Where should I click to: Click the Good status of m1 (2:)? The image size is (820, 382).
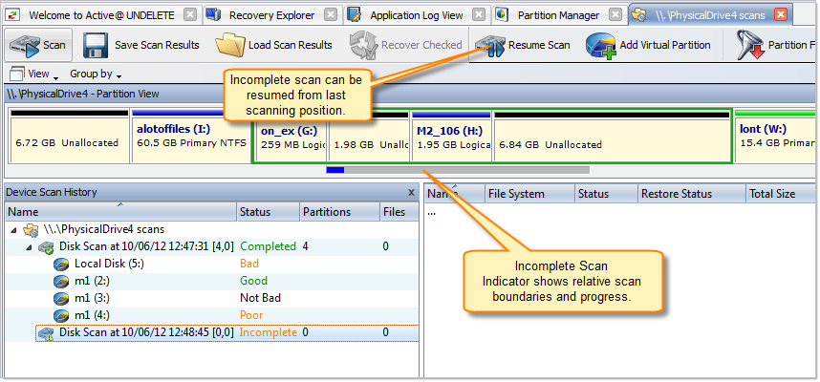click(x=253, y=281)
